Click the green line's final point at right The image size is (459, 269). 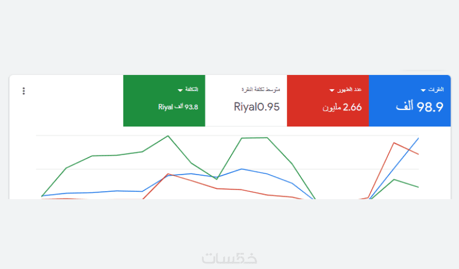(418, 187)
